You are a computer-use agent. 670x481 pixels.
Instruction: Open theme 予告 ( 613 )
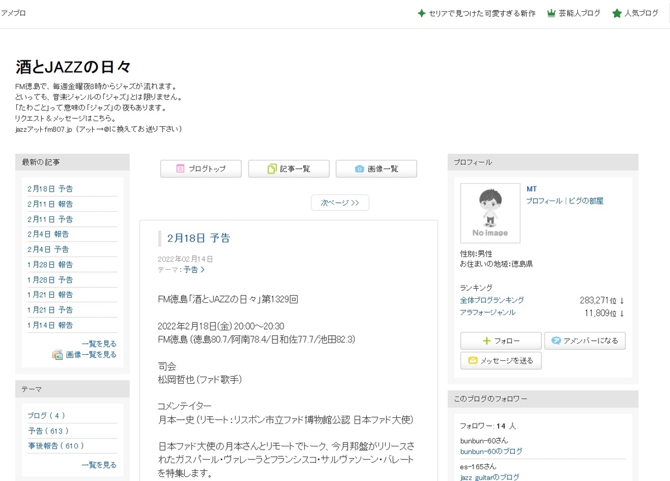(x=49, y=431)
